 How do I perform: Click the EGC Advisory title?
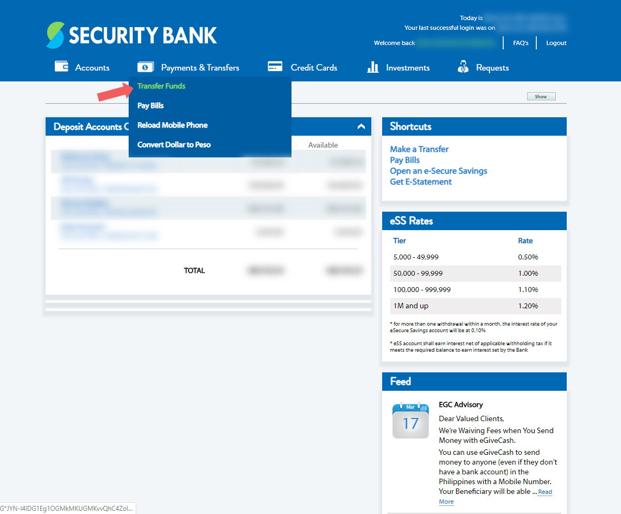point(461,405)
